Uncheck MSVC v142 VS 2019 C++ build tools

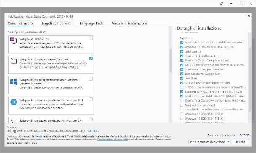[x=182, y=43]
